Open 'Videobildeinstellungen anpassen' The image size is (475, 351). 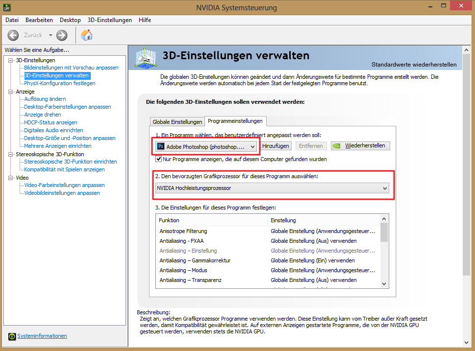[x=62, y=193]
